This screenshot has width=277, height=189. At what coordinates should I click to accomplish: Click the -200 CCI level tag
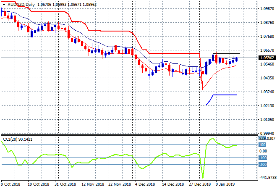(263, 164)
